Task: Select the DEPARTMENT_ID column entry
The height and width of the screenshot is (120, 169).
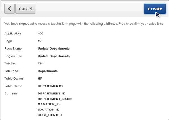Action: [52, 93]
